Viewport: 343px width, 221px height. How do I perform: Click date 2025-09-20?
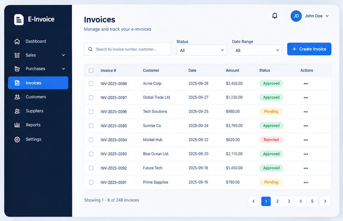pos(199,154)
